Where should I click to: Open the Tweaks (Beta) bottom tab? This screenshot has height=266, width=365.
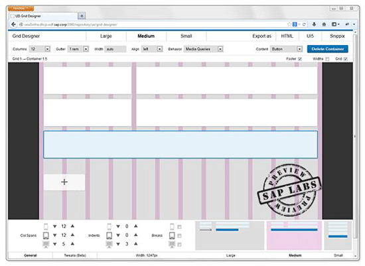tap(75, 255)
